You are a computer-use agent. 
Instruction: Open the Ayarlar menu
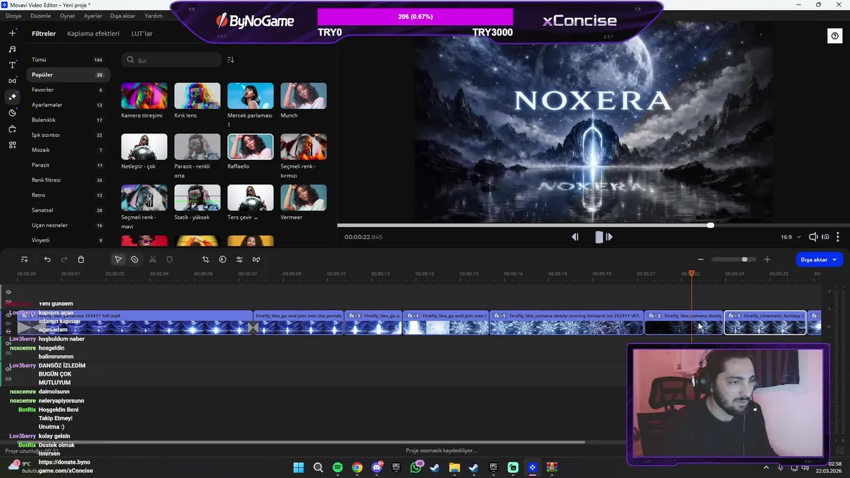pyautogui.click(x=93, y=15)
